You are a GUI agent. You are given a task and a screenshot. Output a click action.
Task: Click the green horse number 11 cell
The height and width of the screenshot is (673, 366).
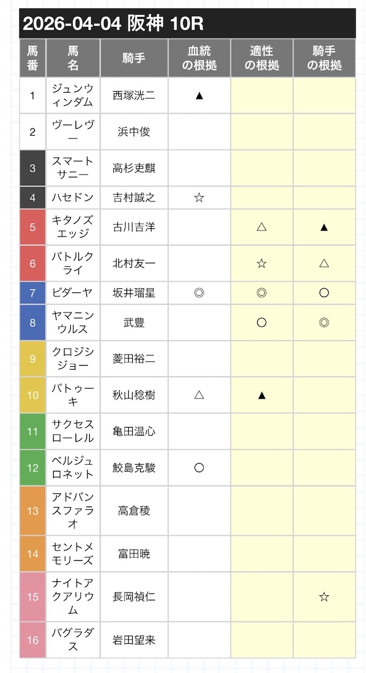pos(33,431)
